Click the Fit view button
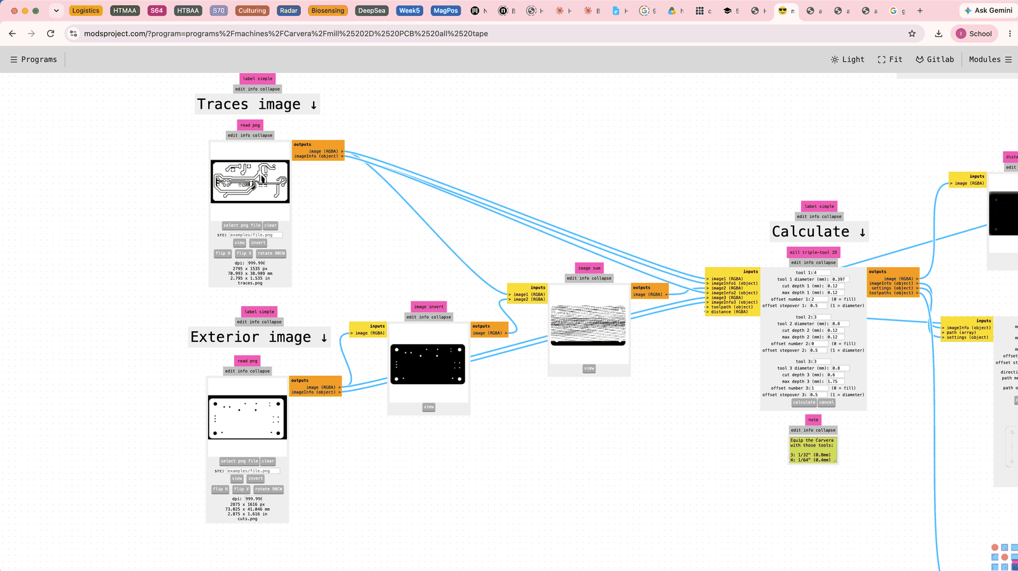The image size is (1018, 571). (x=890, y=59)
